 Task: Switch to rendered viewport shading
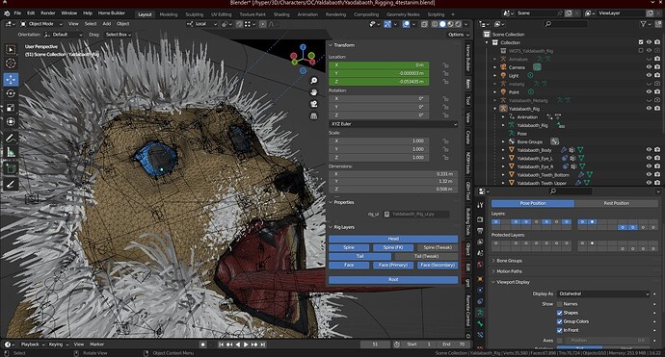coord(459,24)
